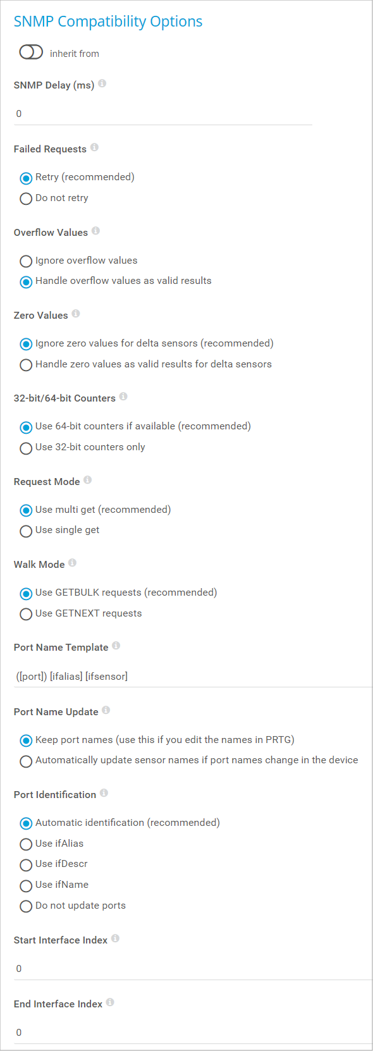Click the info icon beside Failed Requests
The image size is (373, 1051).
pos(94,147)
